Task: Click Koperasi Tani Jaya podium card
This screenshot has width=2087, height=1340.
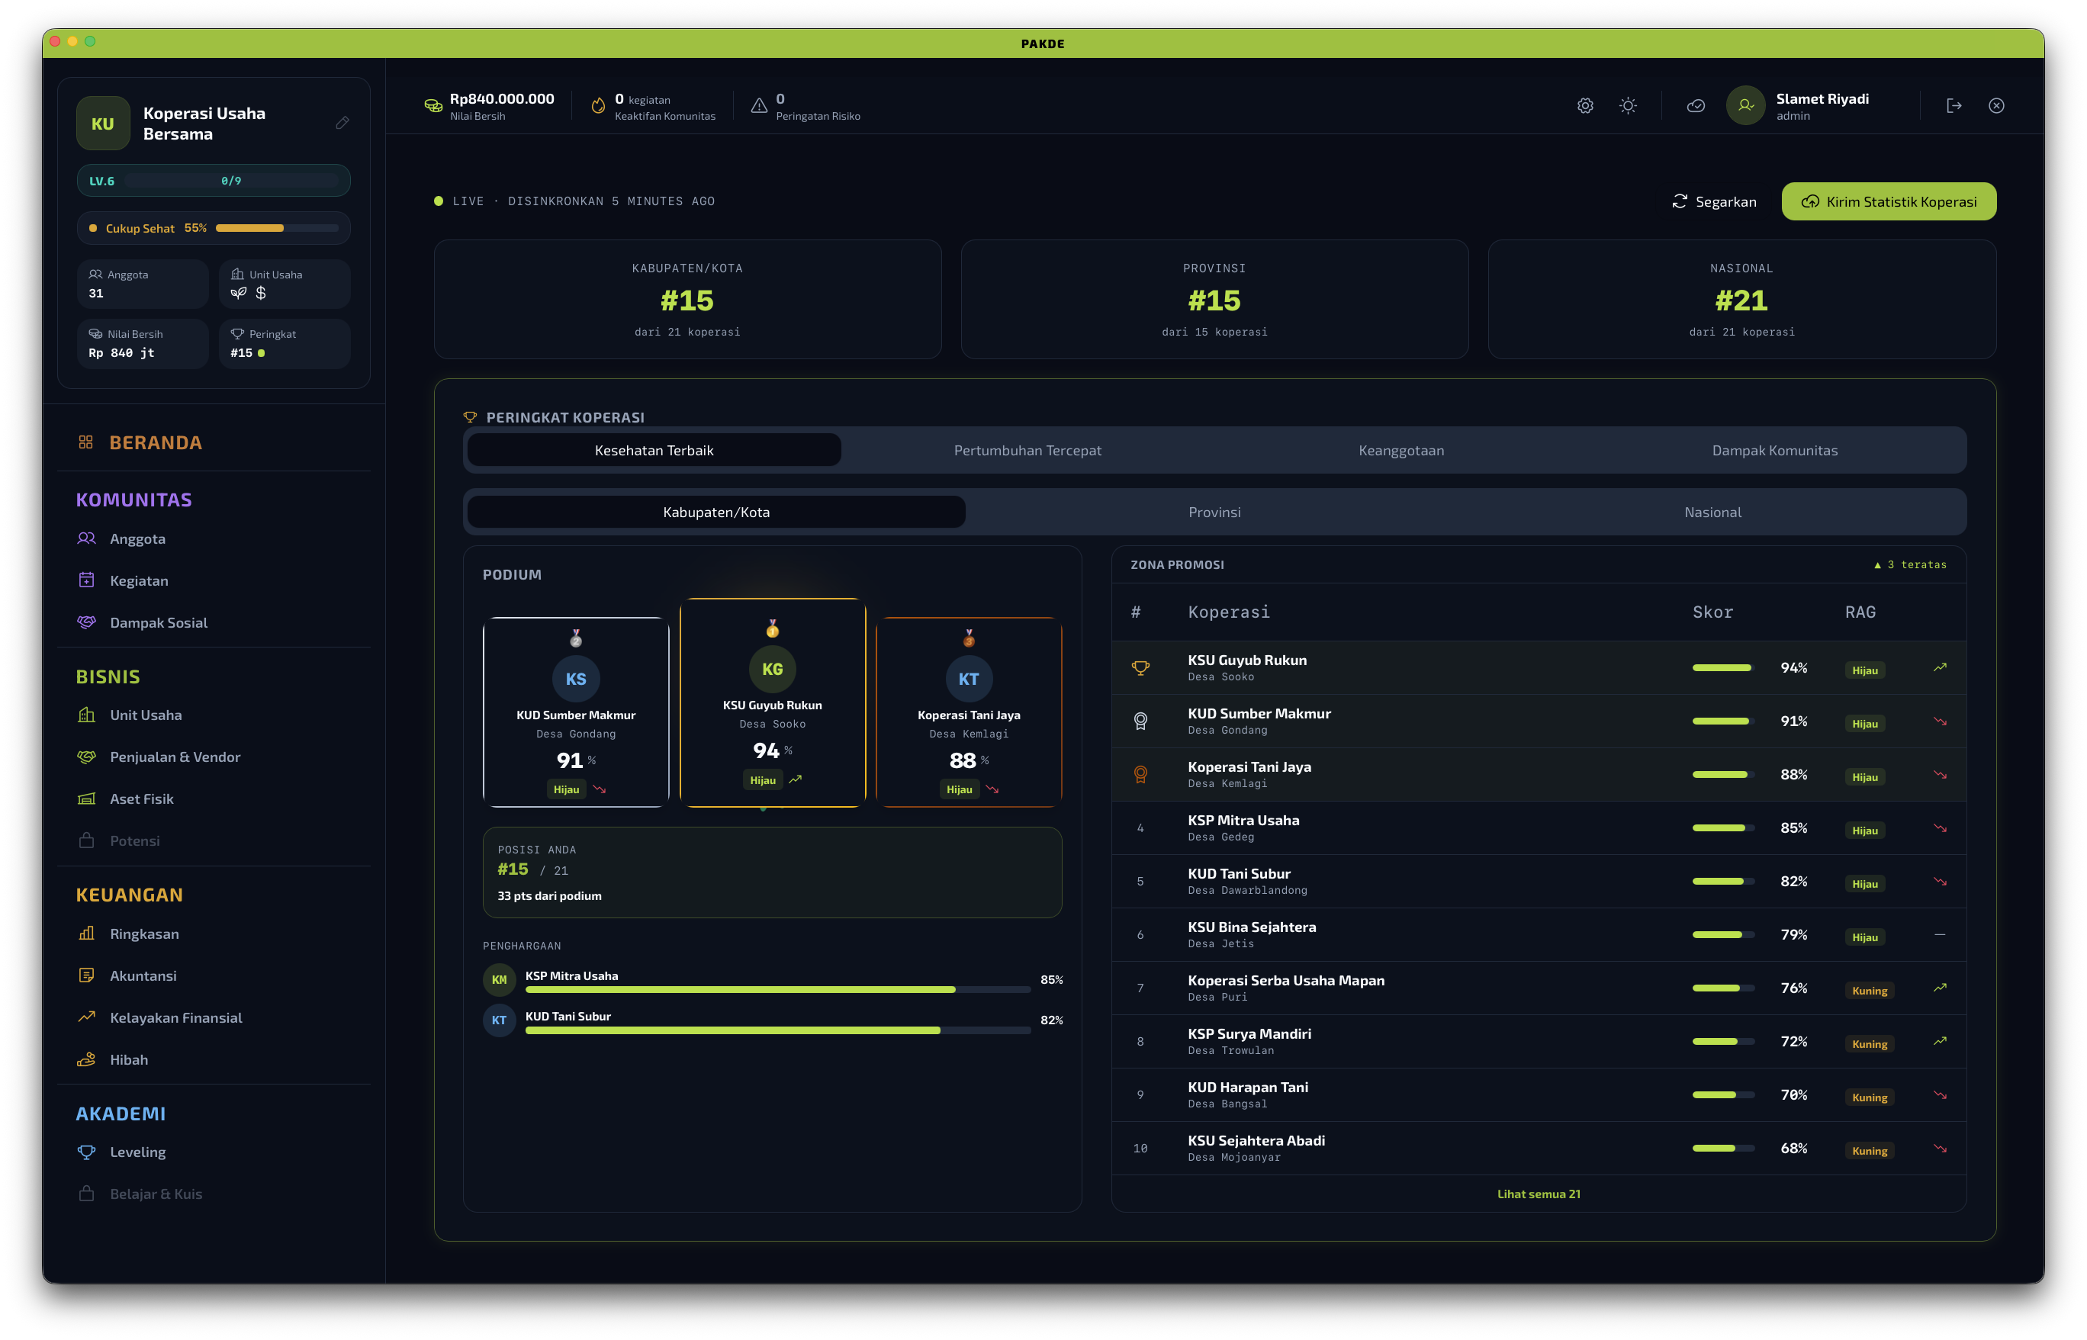Action: tap(969, 712)
